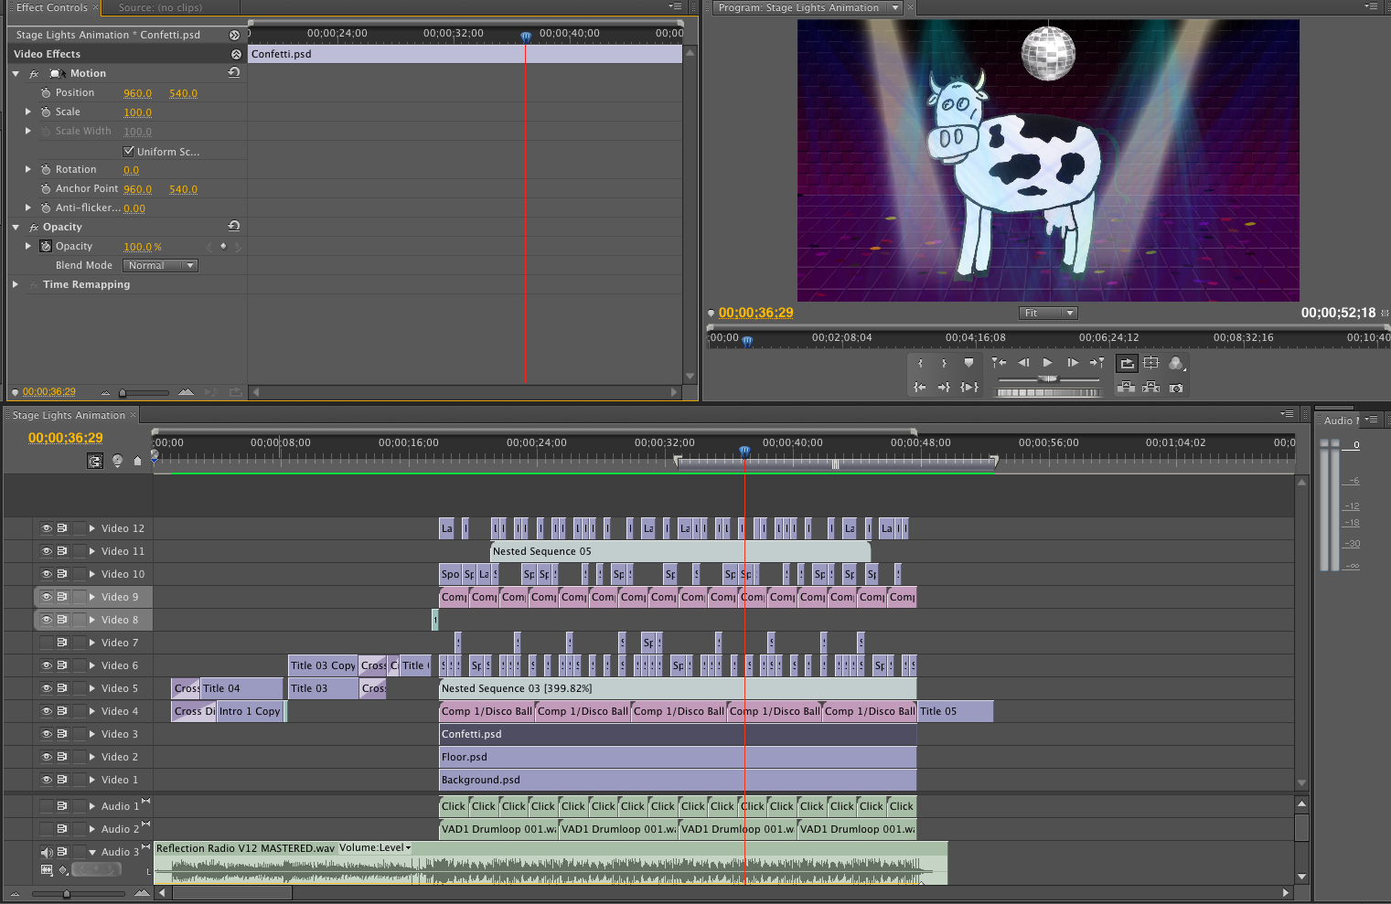Click the Lift button in Program monitor
The width and height of the screenshot is (1391, 904).
click(1127, 388)
